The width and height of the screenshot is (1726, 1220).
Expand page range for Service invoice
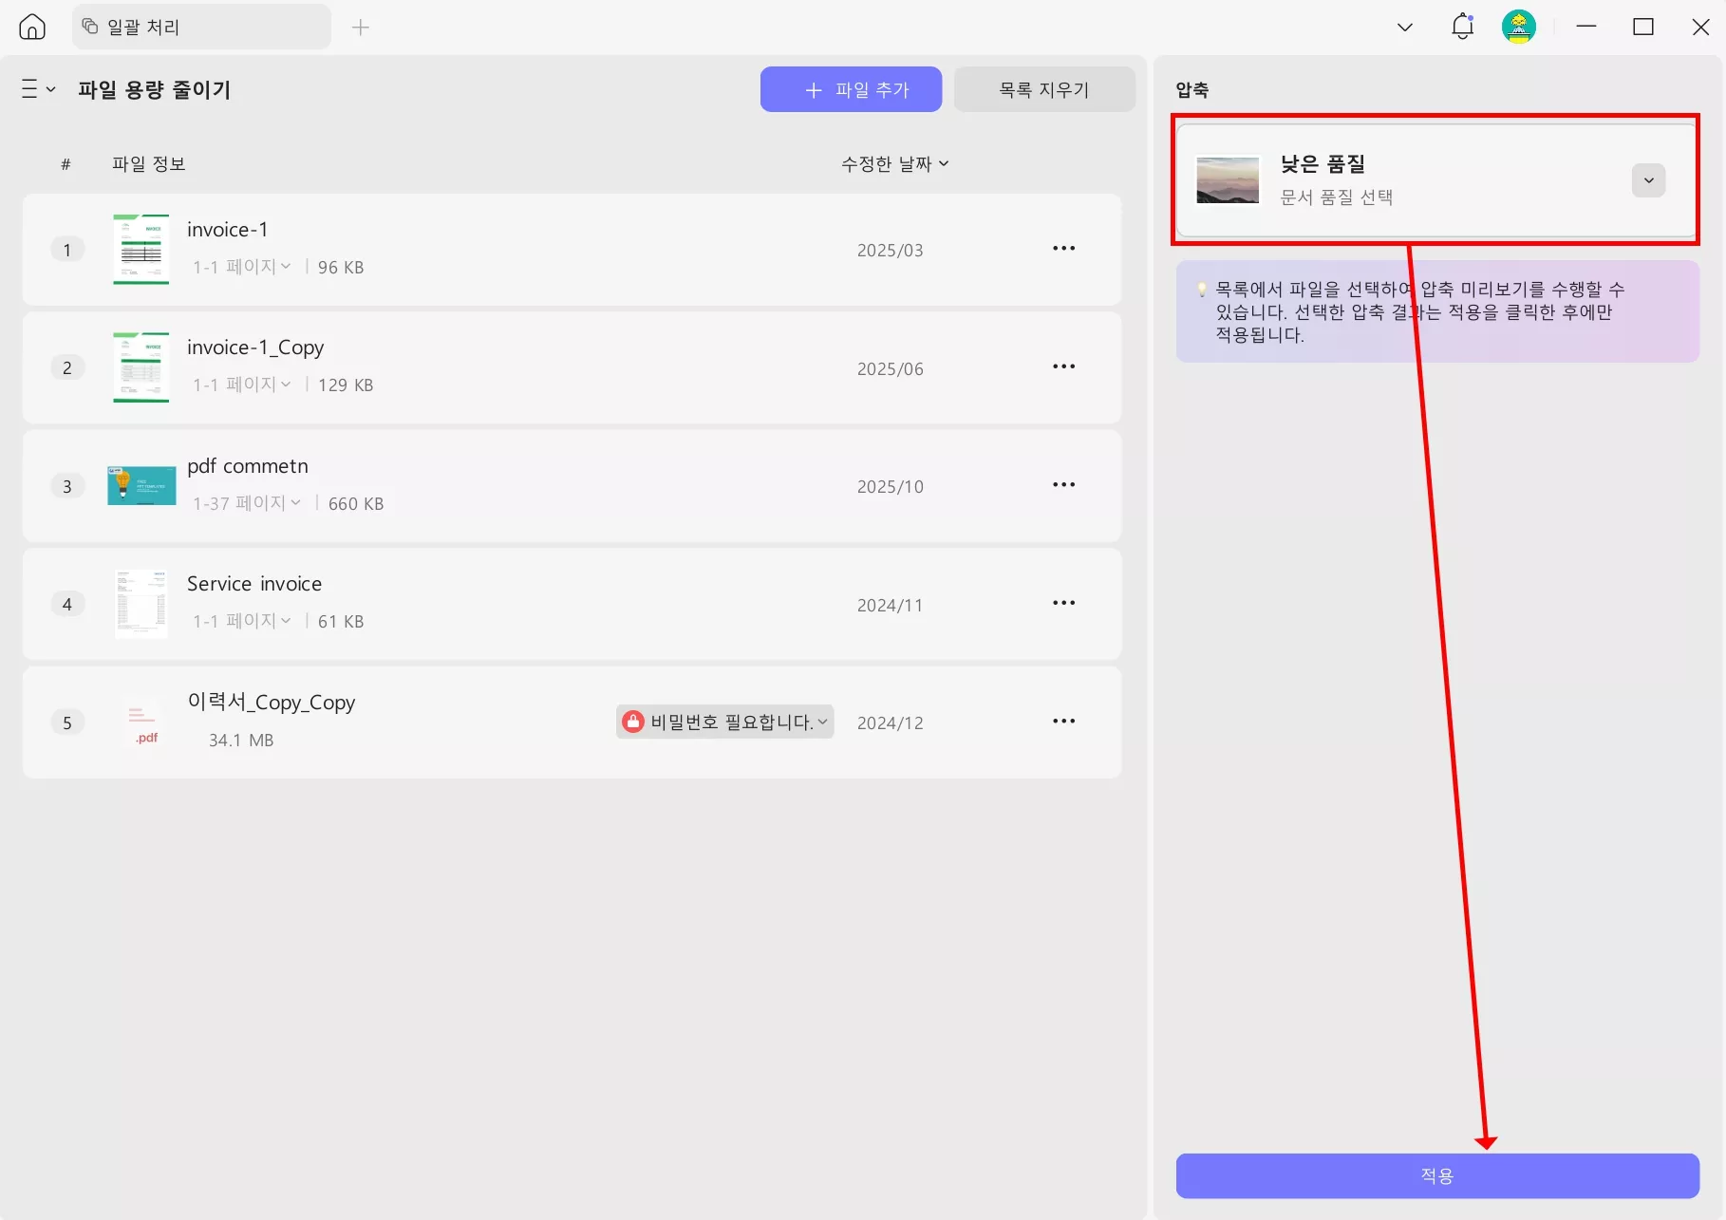(x=242, y=621)
